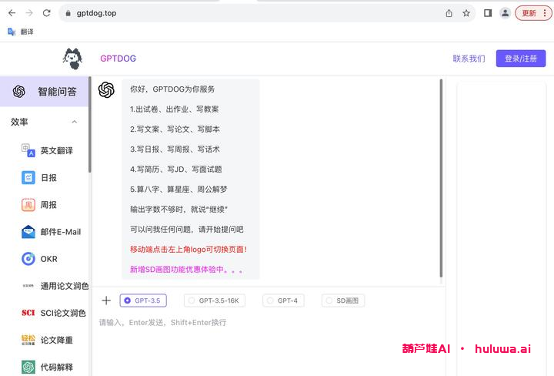Select the 邮件E-Mail envelope icon
Screen dimensions: 554x376
(x=28, y=232)
